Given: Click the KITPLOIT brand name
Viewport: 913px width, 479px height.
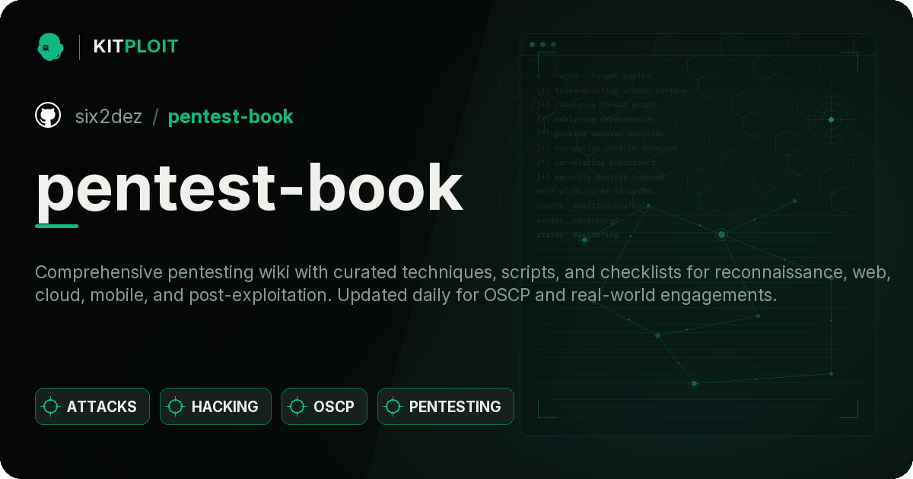Looking at the screenshot, I should 135,46.
